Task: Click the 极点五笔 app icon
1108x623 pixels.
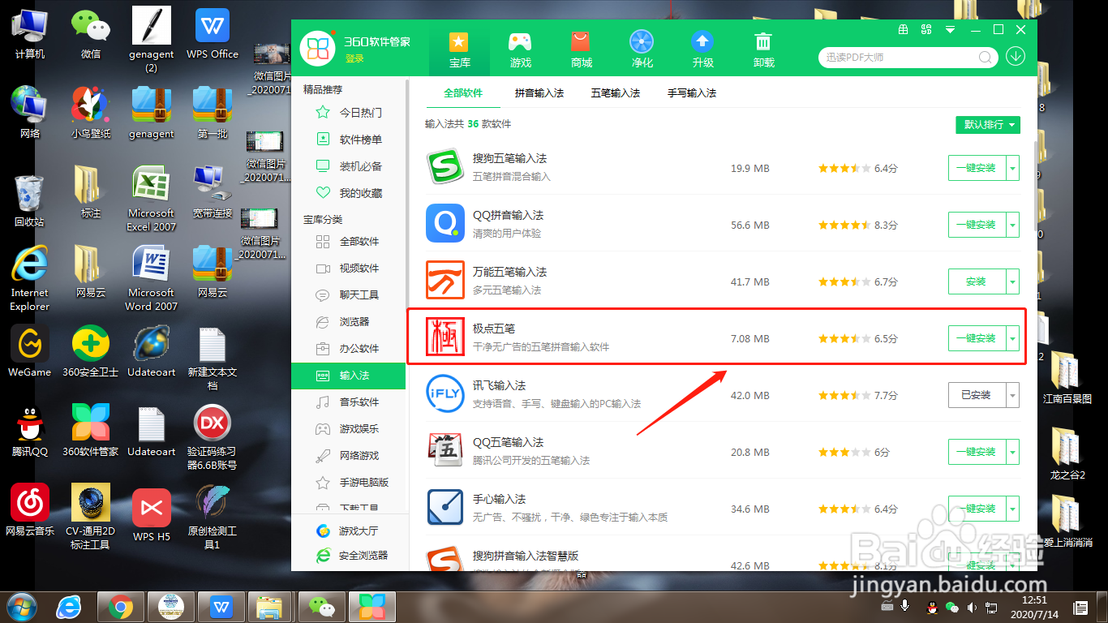Action: (x=444, y=337)
